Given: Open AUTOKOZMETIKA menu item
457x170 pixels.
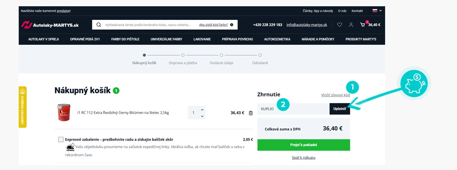Looking at the screenshot, I should (277, 39).
